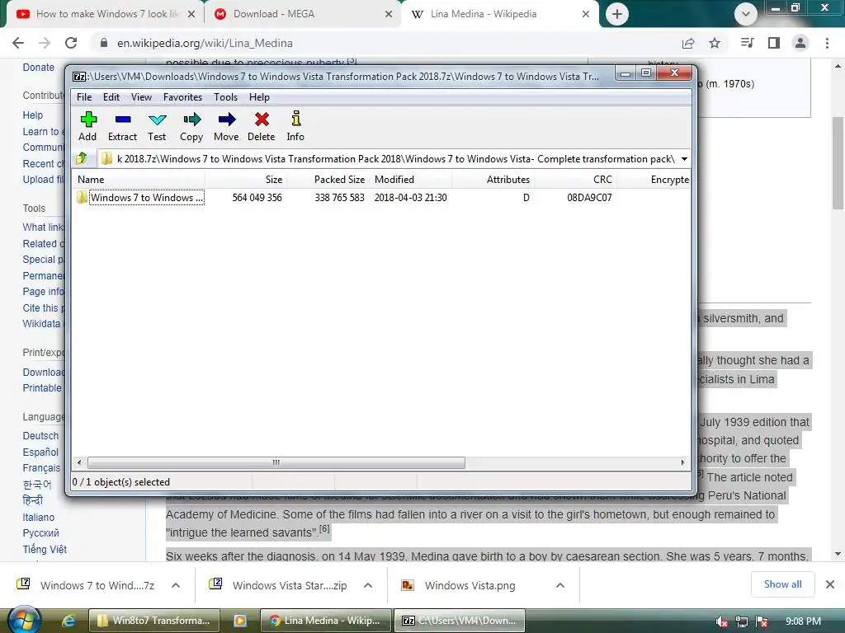The width and height of the screenshot is (845, 633).
Task: Close the Lina Medina Wikipedia tab
Action: pyautogui.click(x=586, y=14)
